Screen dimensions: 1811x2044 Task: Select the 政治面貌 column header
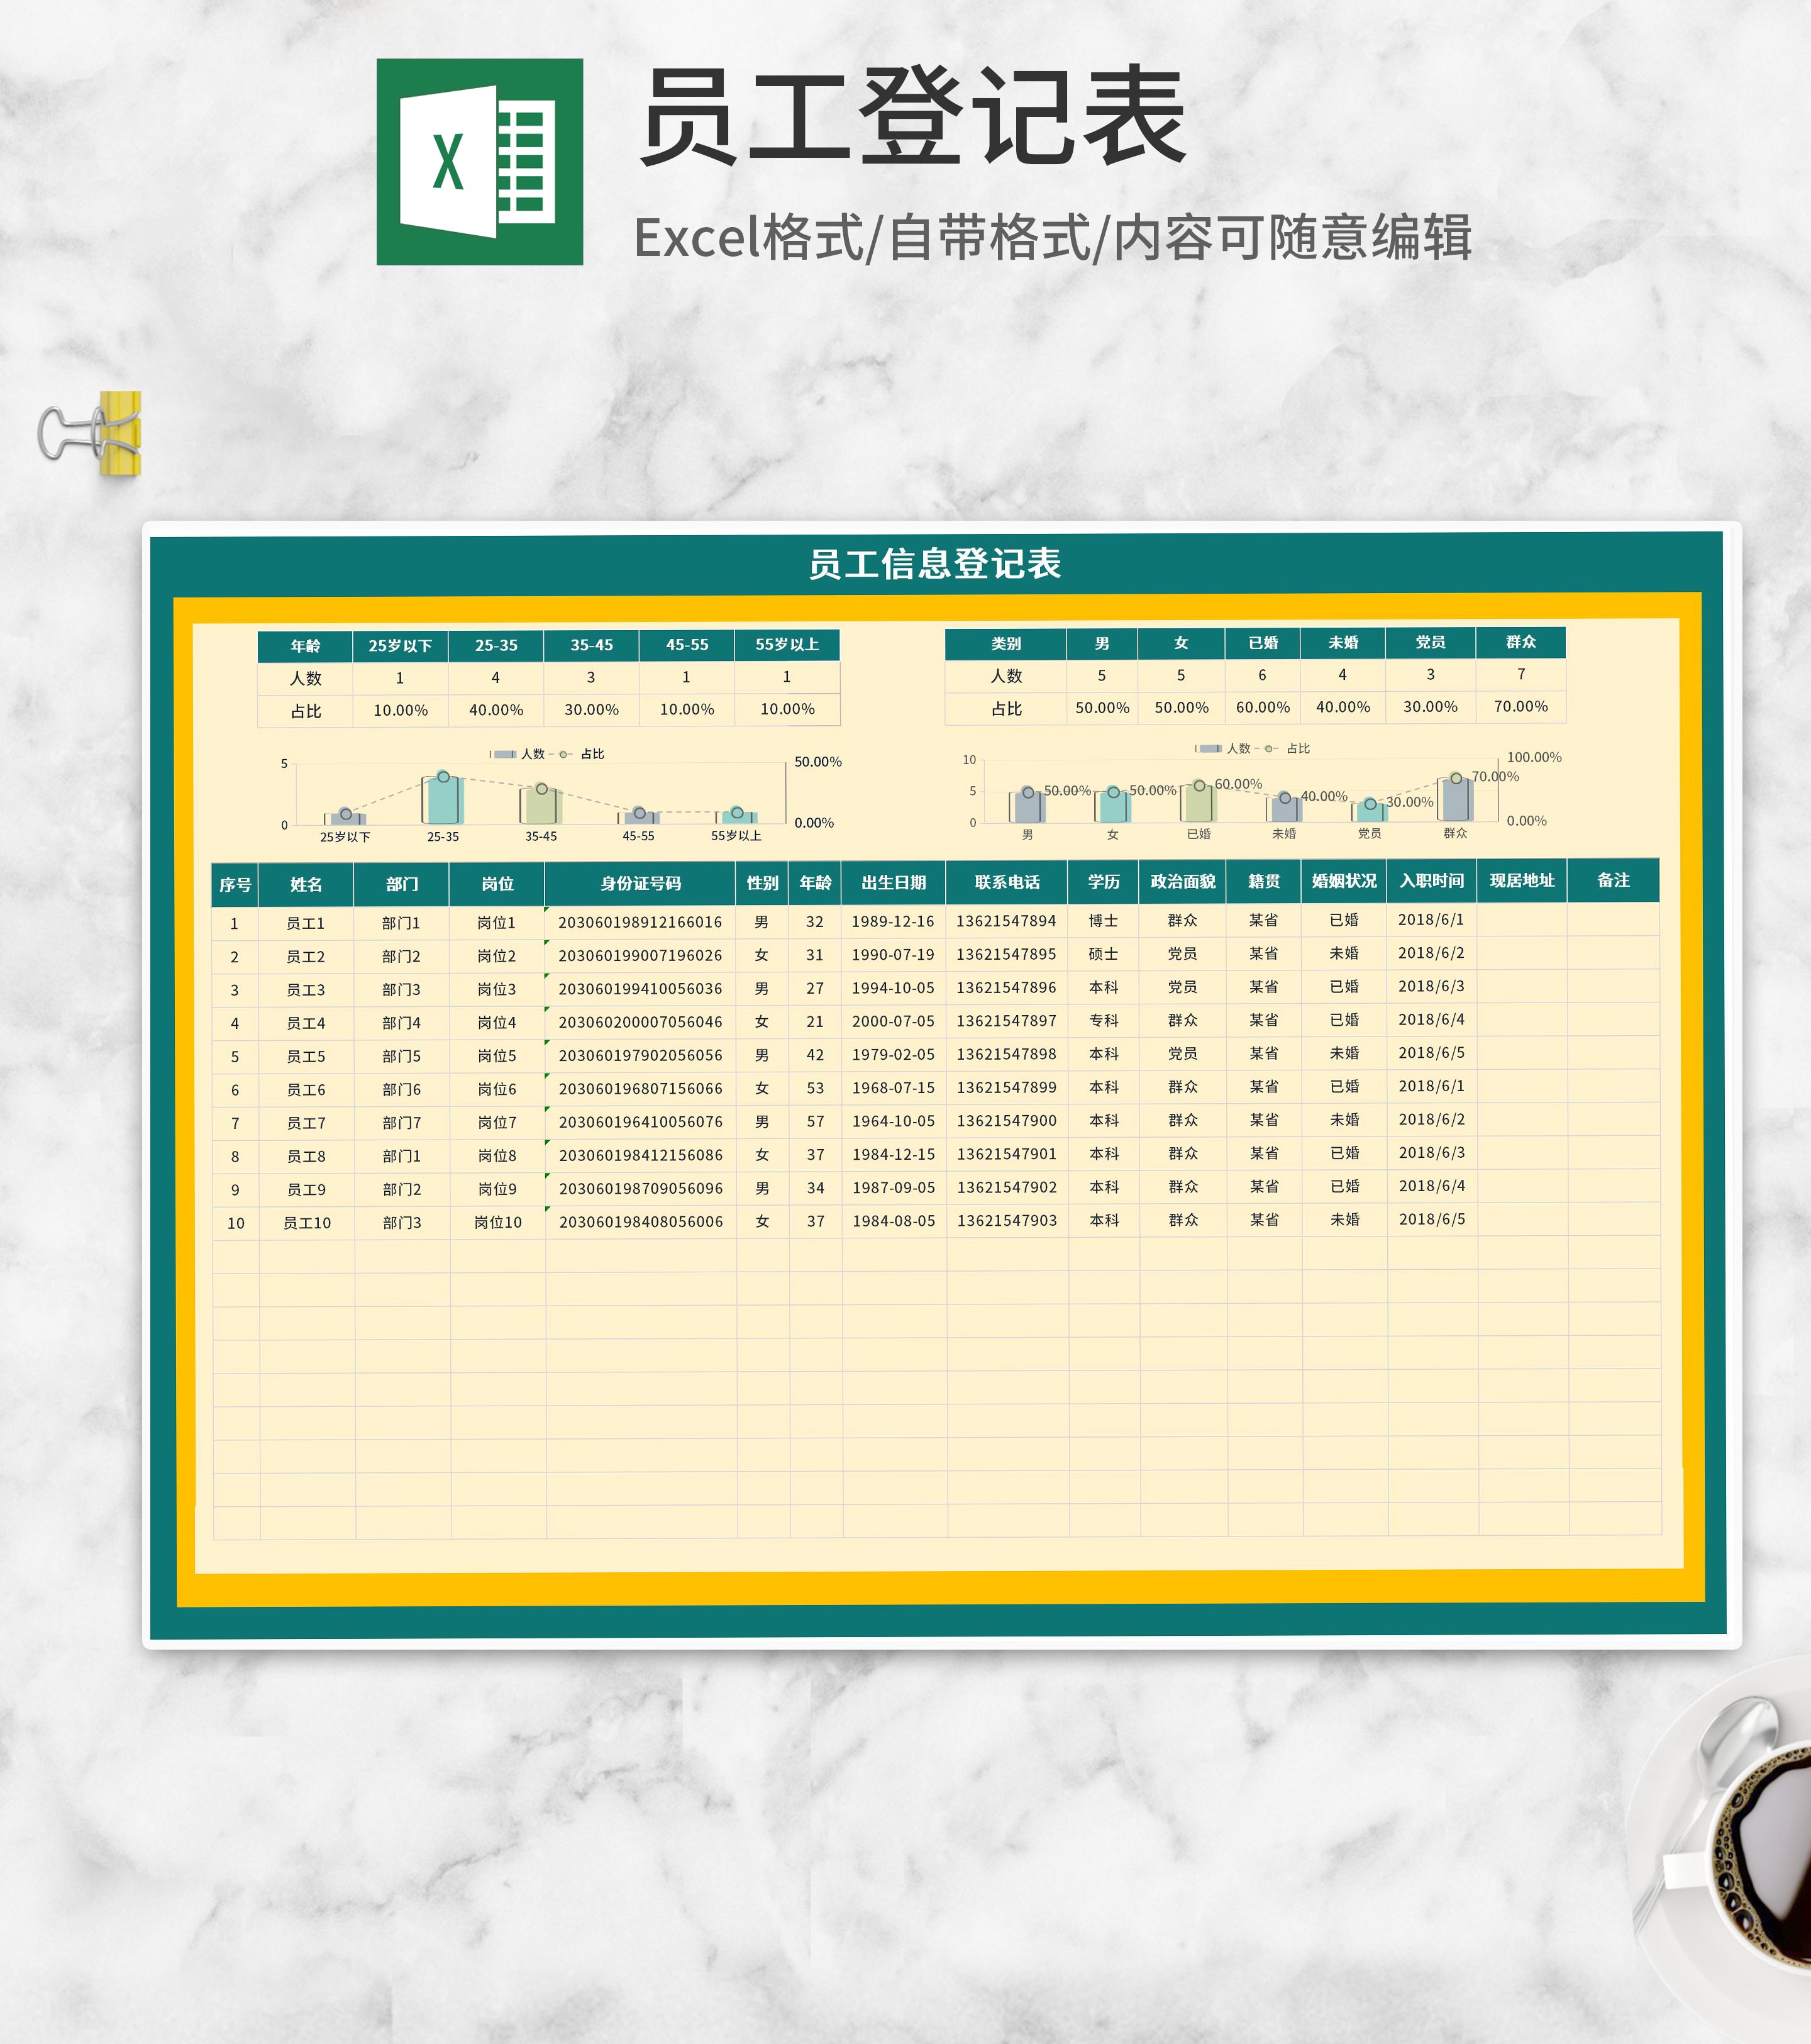[1182, 881]
